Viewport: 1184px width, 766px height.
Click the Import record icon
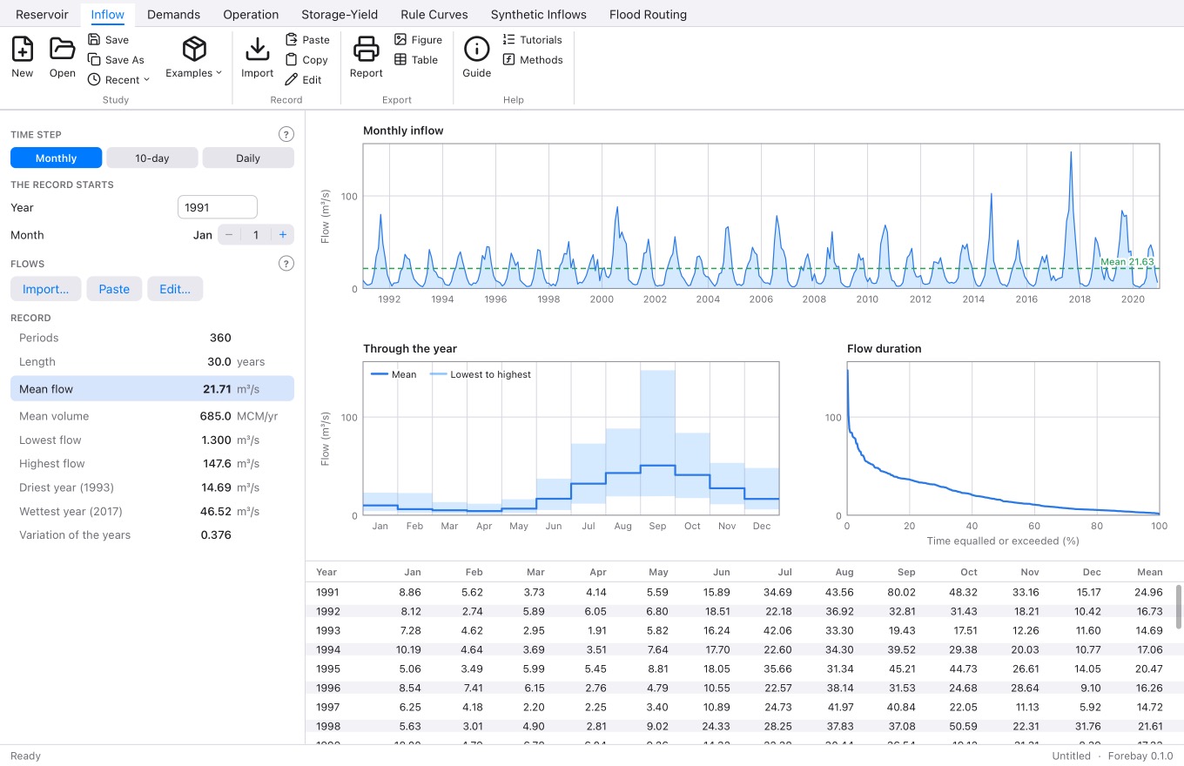pyautogui.click(x=257, y=57)
